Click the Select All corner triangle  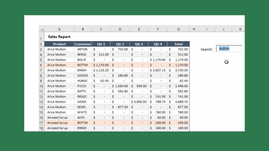tap(42, 29)
